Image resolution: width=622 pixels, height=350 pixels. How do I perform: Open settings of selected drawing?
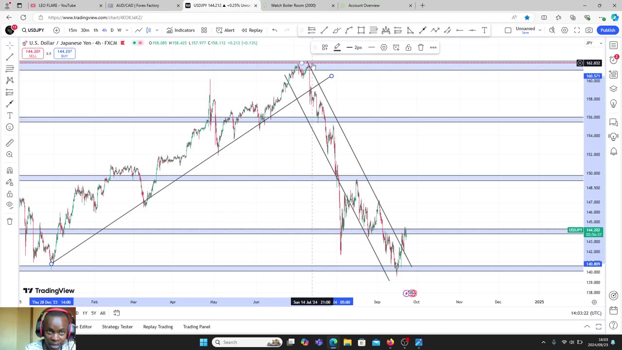tap(384, 48)
